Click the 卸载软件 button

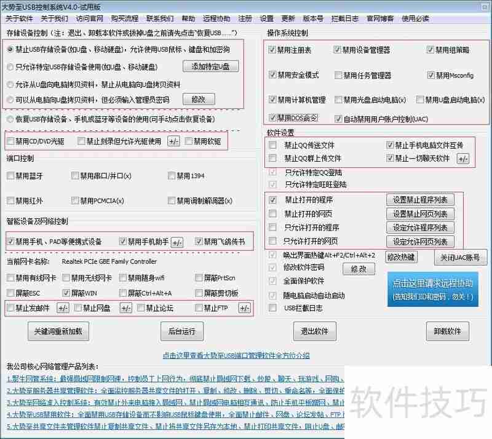(447, 331)
